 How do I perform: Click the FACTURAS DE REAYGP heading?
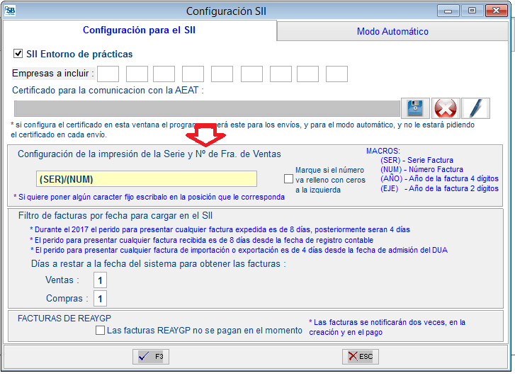click(x=64, y=319)
